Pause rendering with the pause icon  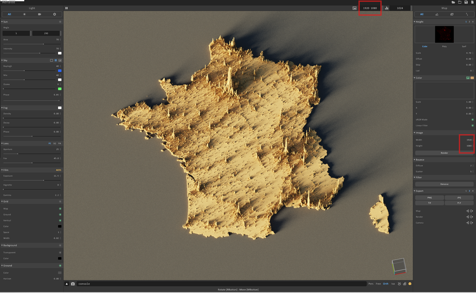pyautogui.click(x=66, y=8)
